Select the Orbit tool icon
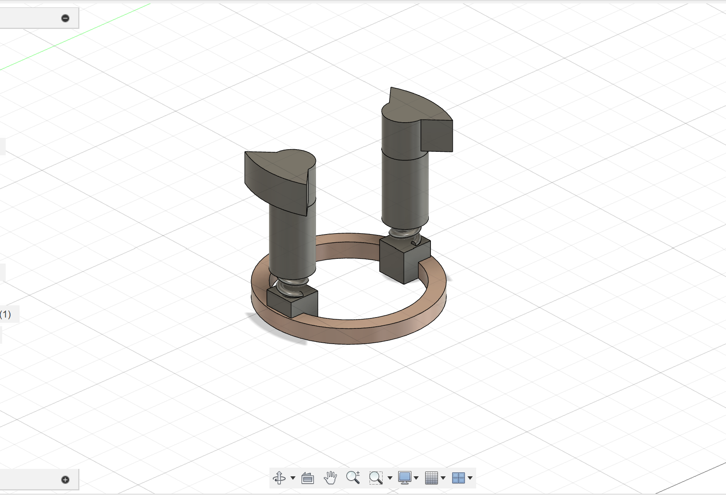 coord(279,478)
